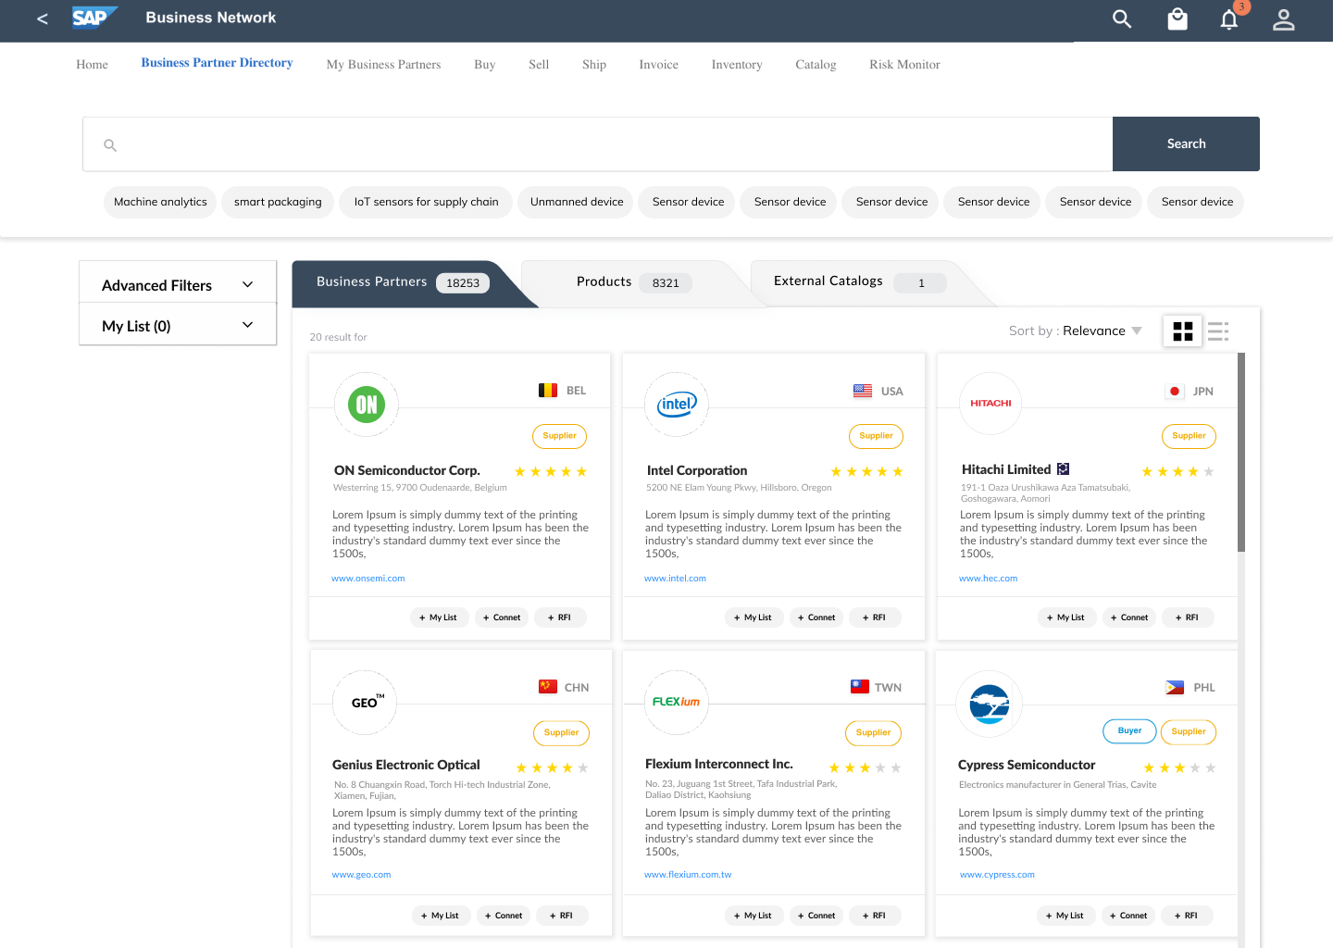Select Business Partners tab

click(x=404, y=282)
